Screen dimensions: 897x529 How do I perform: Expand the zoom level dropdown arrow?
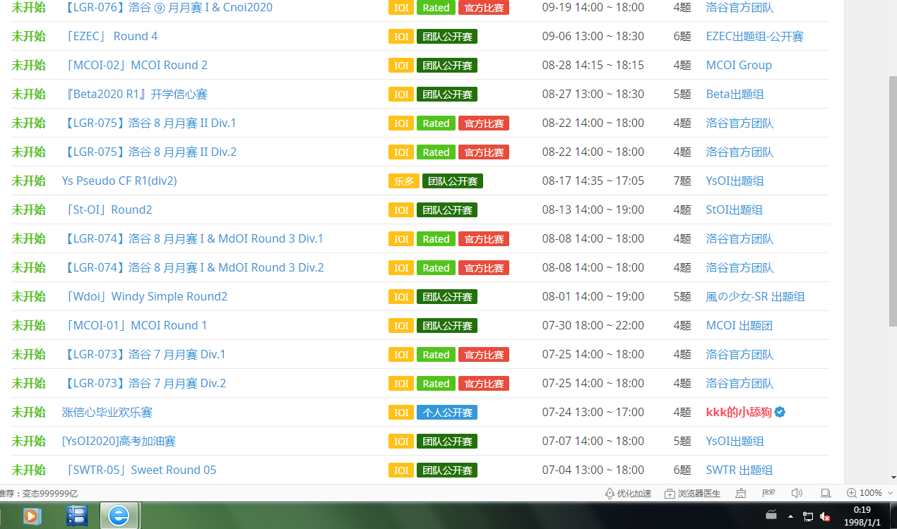(890, 493)
